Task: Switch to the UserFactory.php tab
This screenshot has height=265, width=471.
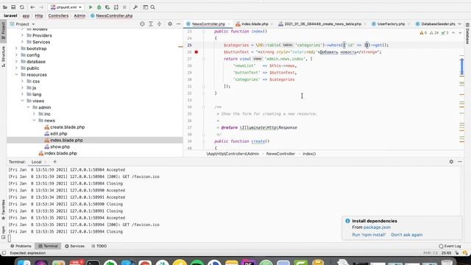Action: pyautogui.click(x=391, y=24)
